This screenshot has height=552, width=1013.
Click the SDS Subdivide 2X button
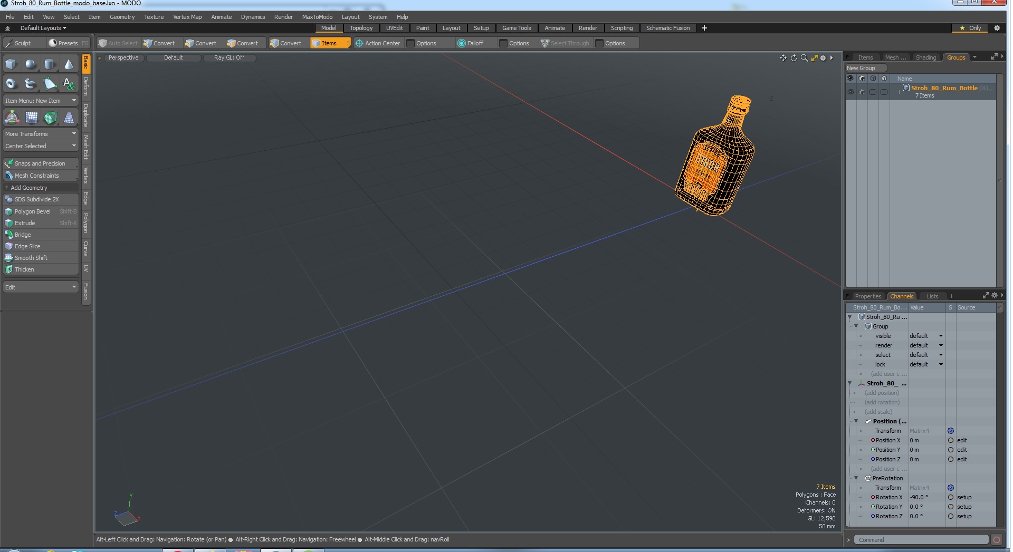(41, 199)
